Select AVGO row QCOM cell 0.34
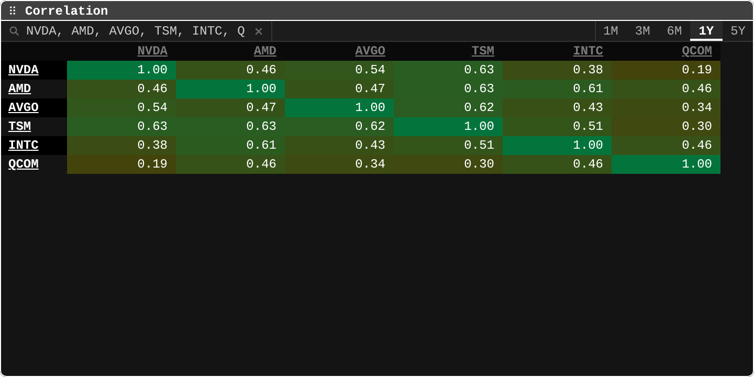This screenshot has height=377, width=754. pos(666,108)
